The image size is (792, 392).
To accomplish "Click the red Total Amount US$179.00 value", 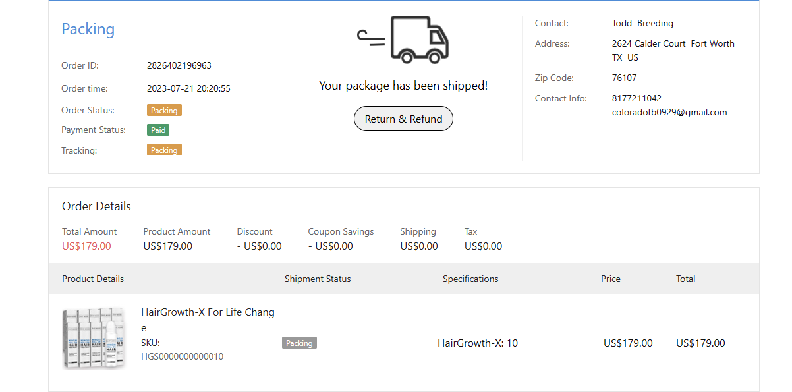I will (x=86, y=246).
